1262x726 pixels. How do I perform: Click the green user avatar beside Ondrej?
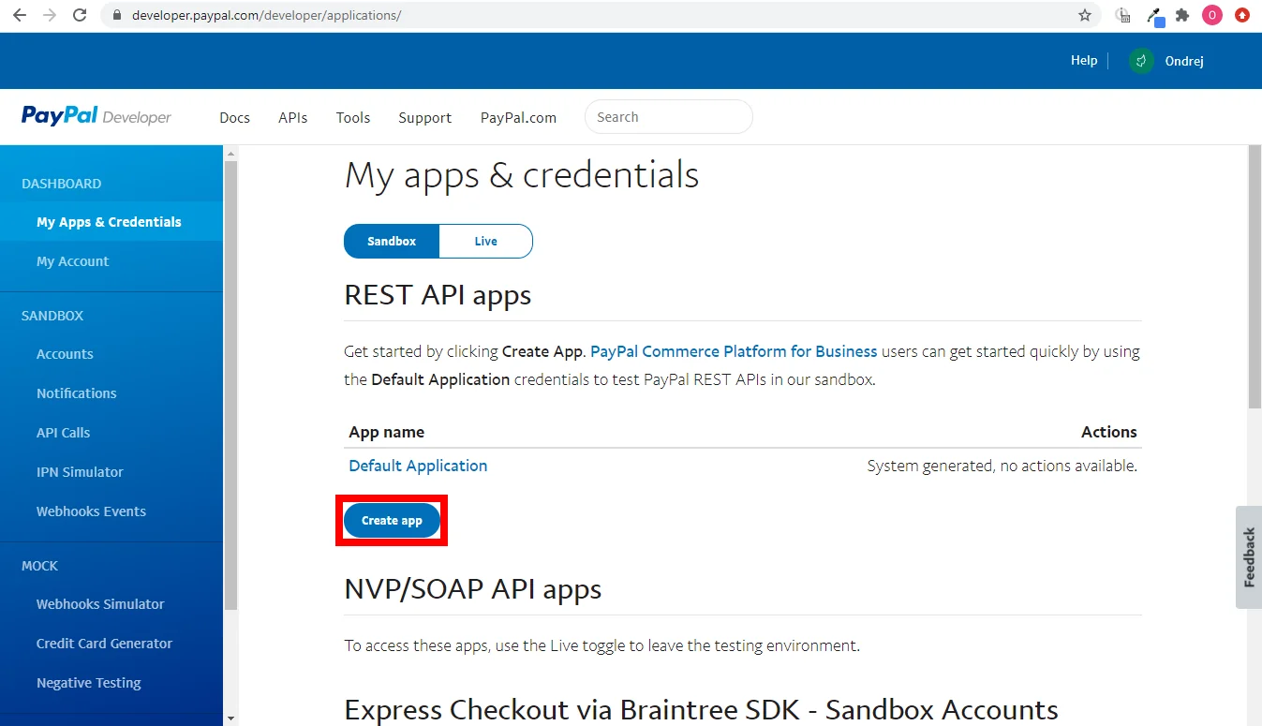tap(1141, 61)
